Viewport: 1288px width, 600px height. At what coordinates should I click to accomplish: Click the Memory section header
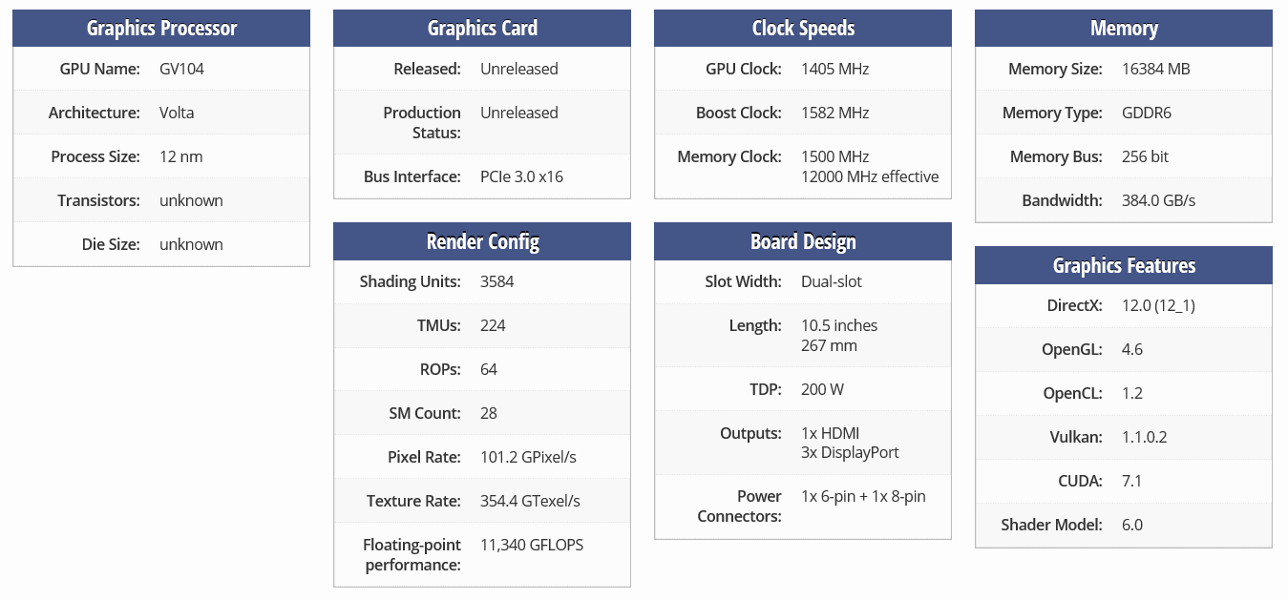[x=1124, y=29]
